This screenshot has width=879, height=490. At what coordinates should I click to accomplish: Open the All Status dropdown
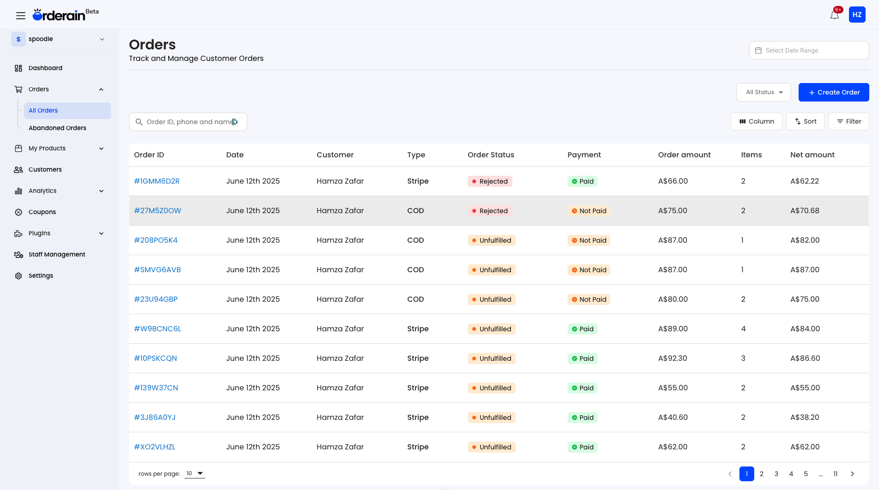point(763,92)
